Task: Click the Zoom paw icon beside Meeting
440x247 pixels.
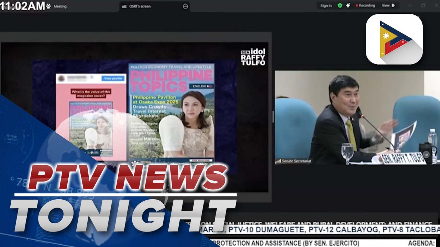Action: 48,6
